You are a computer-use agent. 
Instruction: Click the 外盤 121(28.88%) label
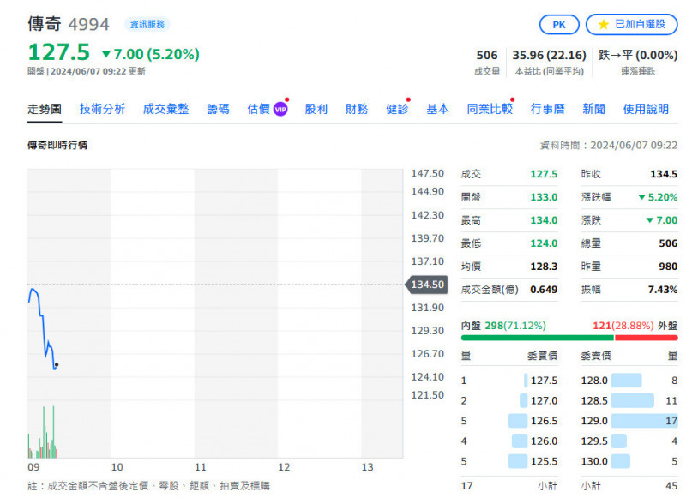pyautogui.click(x=635, y=326)
